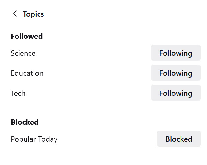207x165 pixels.
Task: Toggle the Following button for Tech
Action: tap(176, 93)
